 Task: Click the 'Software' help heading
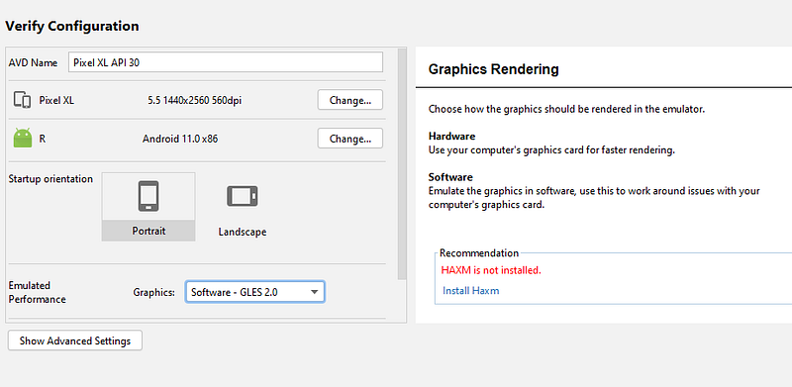(450, 177)
